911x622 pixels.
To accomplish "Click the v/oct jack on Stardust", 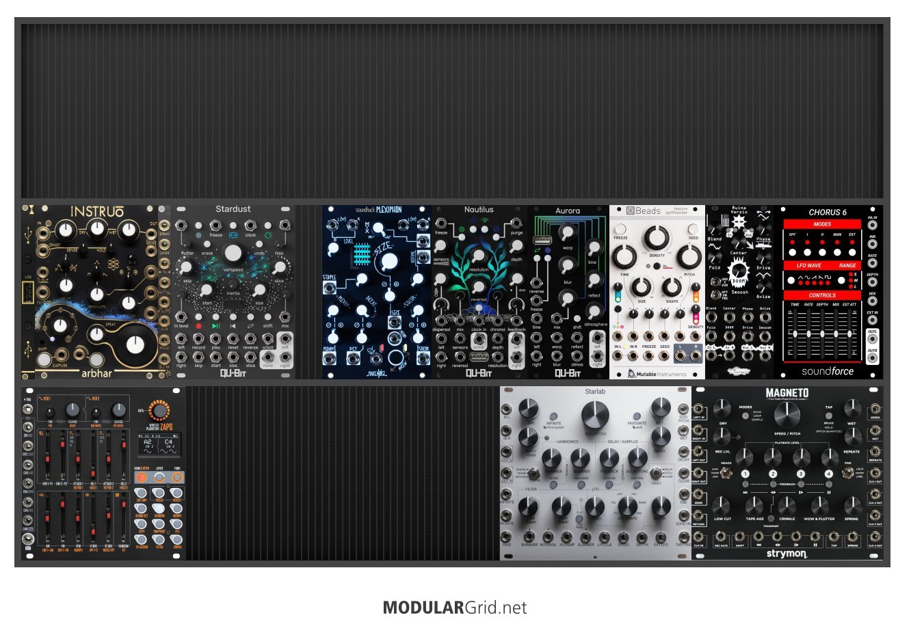I will (267, 337).
